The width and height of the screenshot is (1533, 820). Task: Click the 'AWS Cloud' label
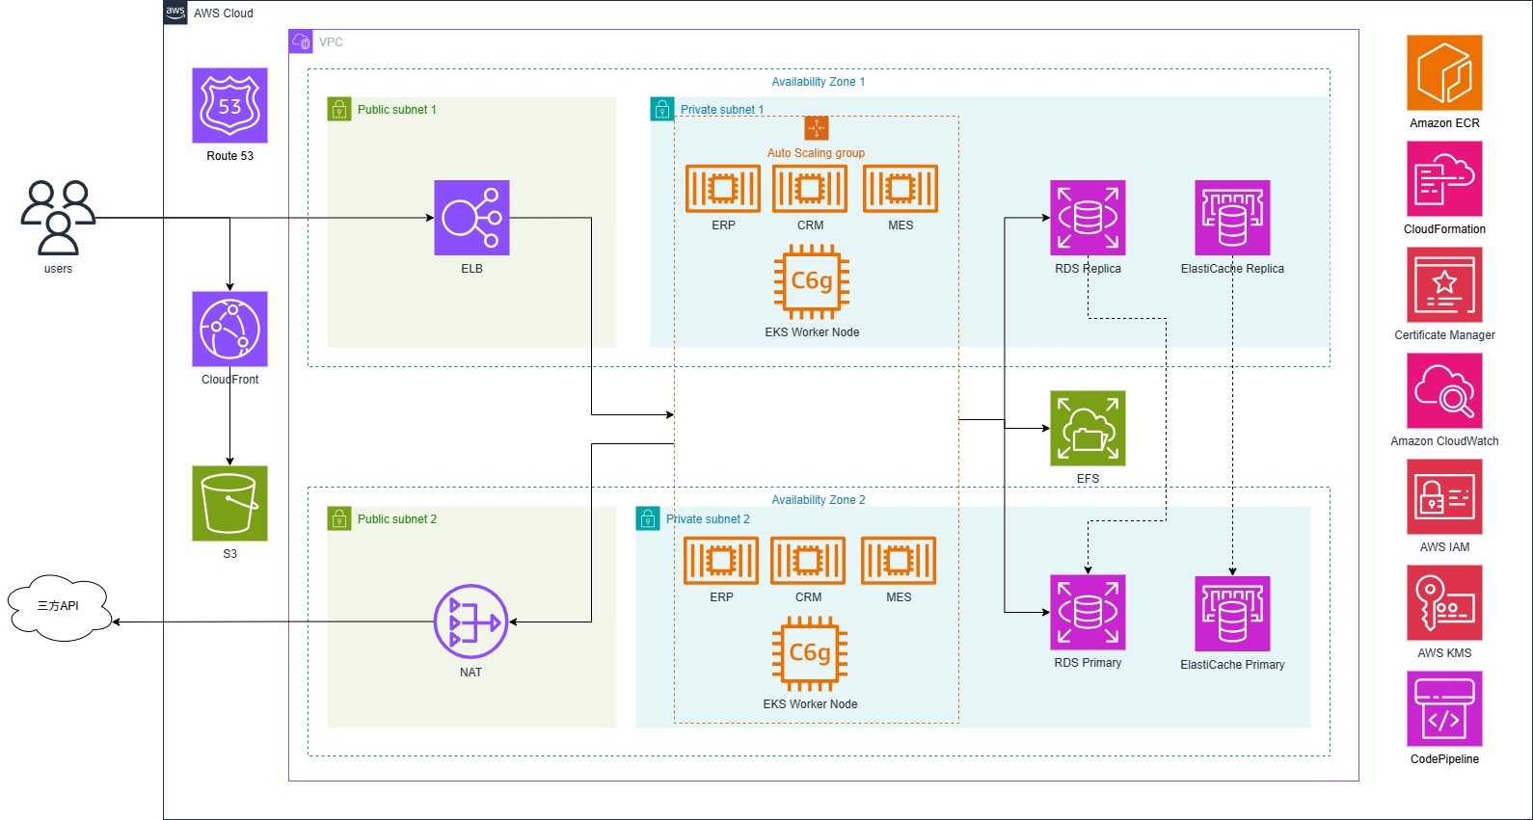coord(224,13)
